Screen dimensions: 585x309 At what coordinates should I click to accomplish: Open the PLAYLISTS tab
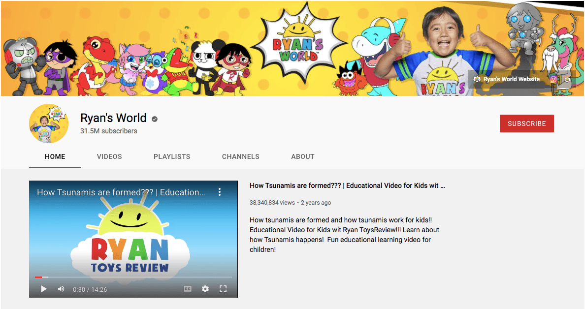coord(172,156)
